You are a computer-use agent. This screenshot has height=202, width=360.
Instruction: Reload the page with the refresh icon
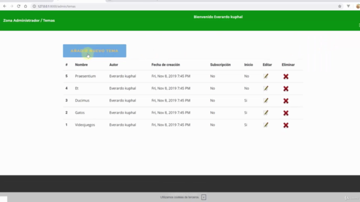(x=19, y=6)
